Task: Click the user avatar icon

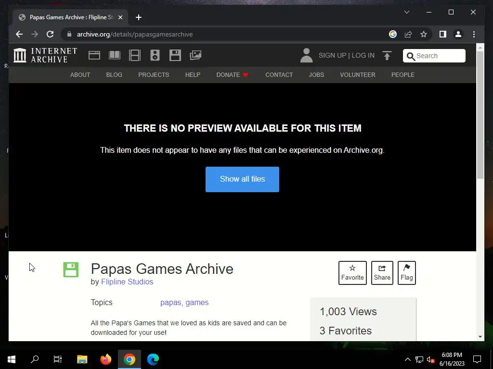Action: [306, 55]
